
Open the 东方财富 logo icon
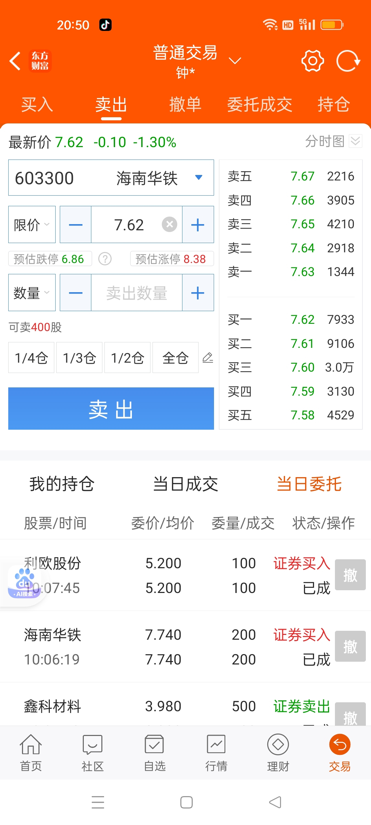(x=40, y=61)
